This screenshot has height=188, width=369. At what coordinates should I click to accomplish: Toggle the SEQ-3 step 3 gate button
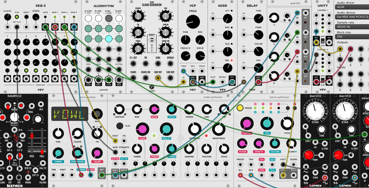[26, 70]
